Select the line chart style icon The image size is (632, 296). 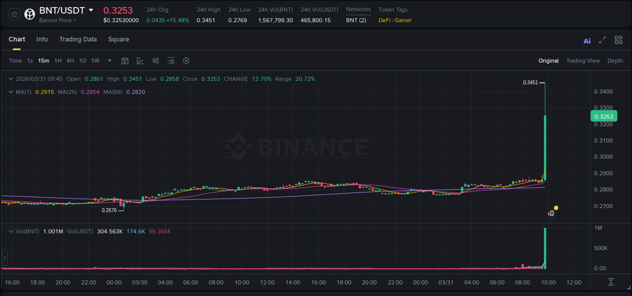[x=140, y=61]
